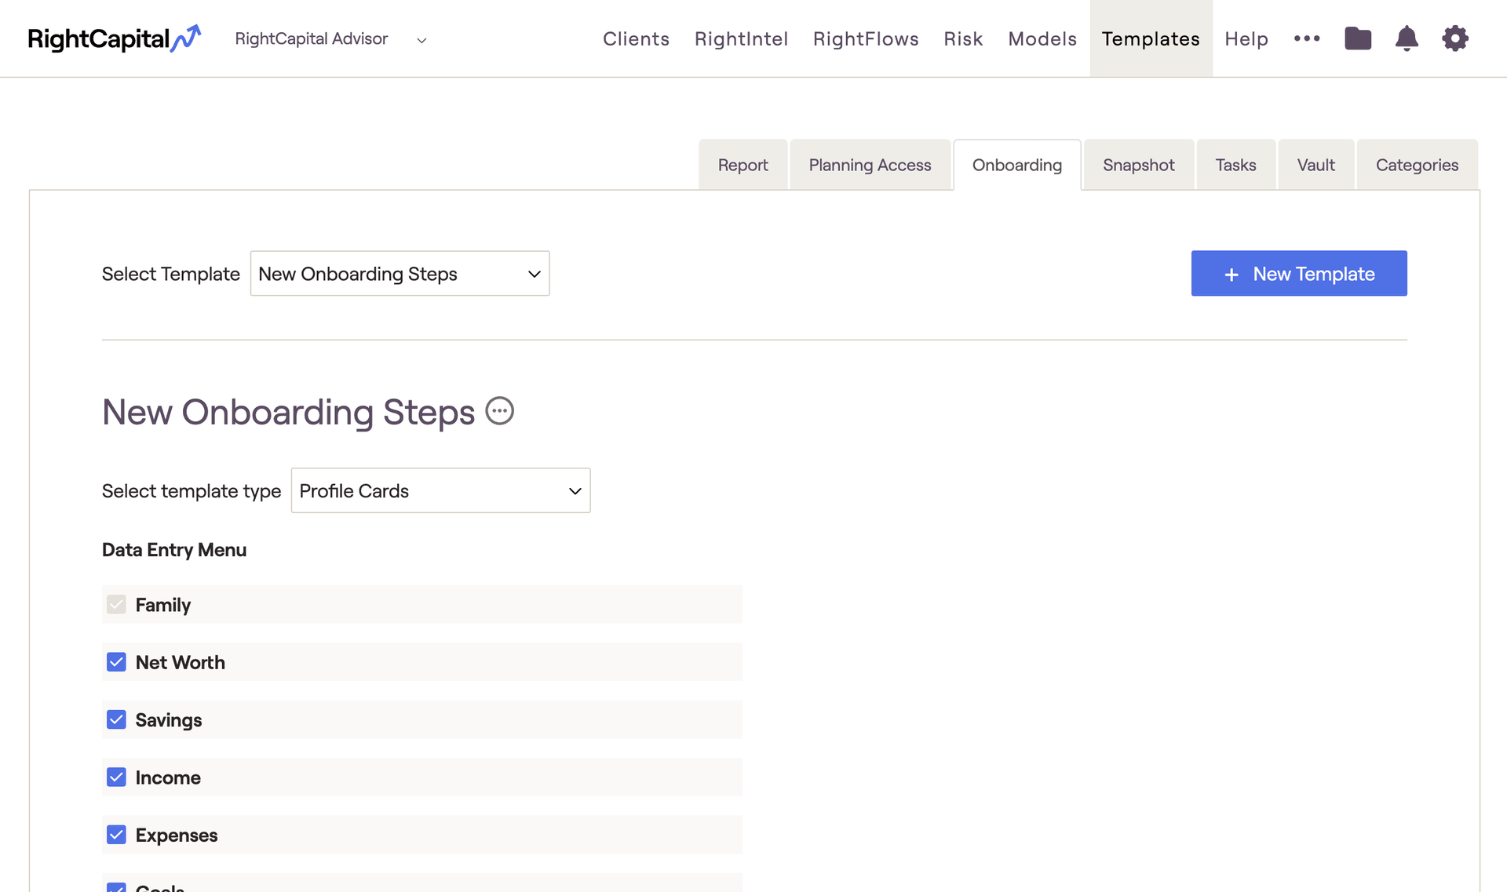The height and width of the screenshot is (892, 1507).
Task: Click the Savings row label
Action: (169, 720)
